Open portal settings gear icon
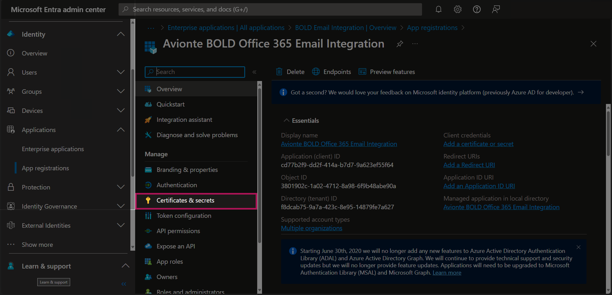 point(458,9)
